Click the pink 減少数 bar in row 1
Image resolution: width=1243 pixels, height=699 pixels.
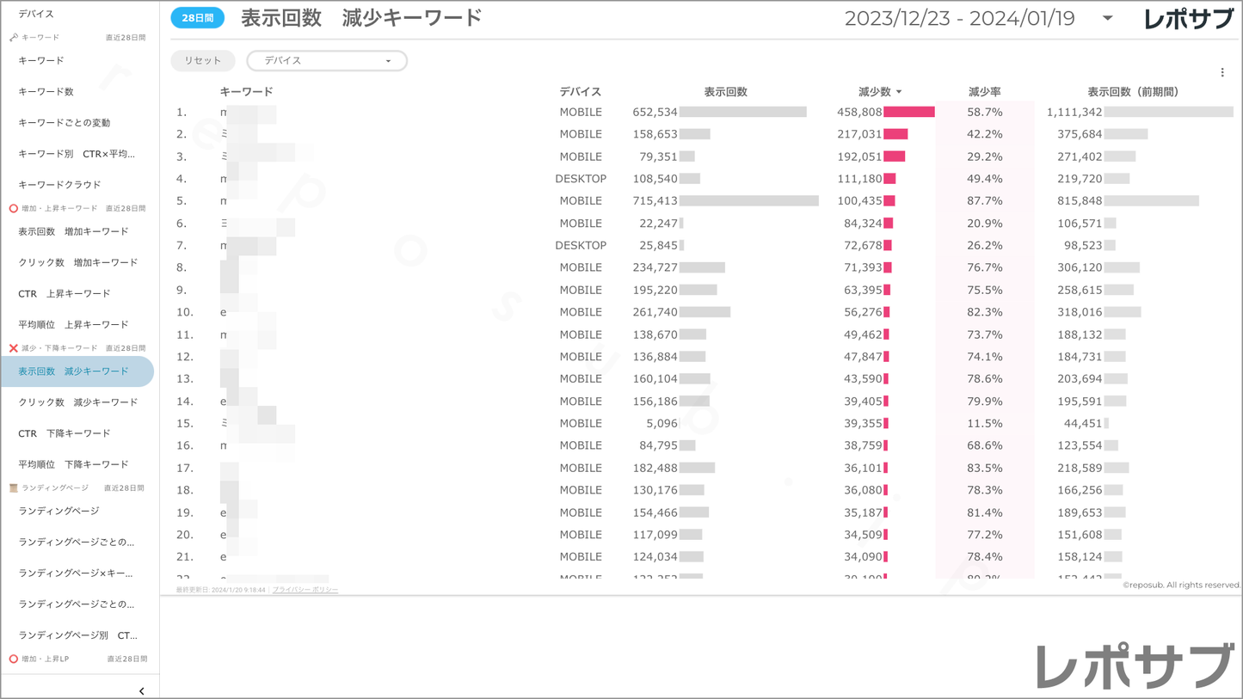[x=908, y=113]
